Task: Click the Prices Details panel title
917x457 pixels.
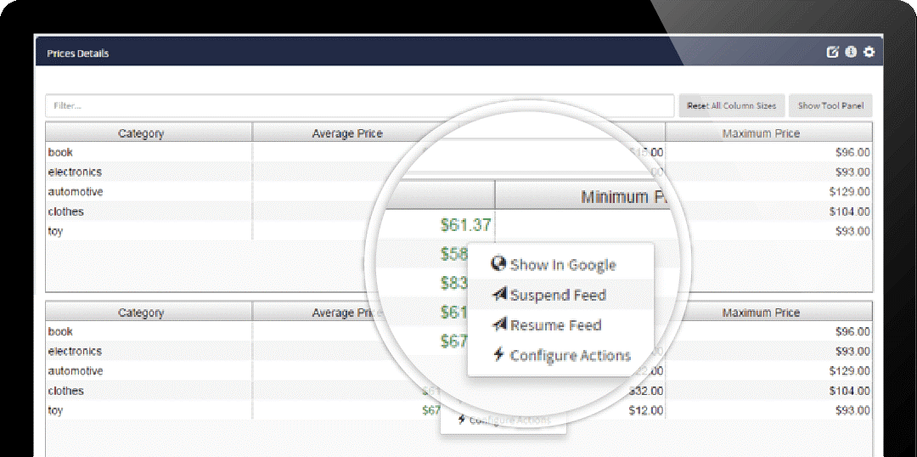Action: [x=78, y=54]
